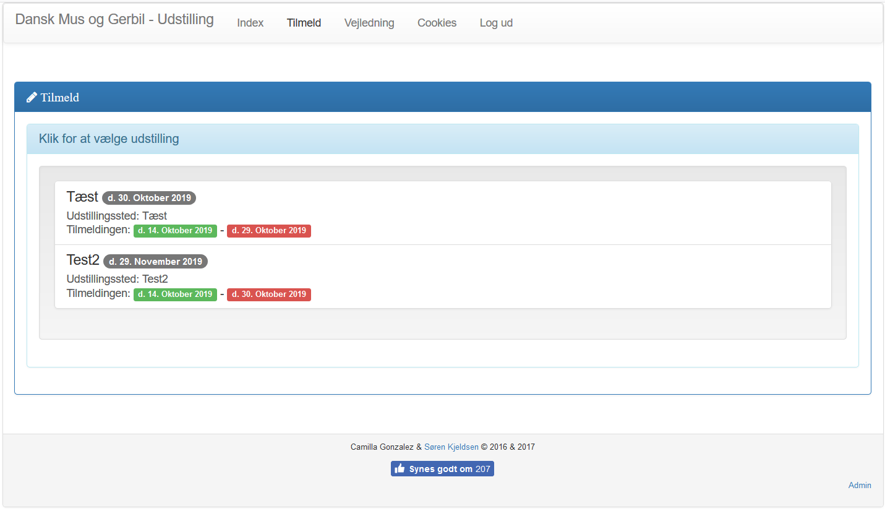
Task: Click the red 30. Oktober 2019 badge
Action: coord(268,294)
